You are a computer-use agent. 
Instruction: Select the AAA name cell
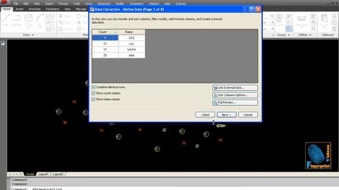[132, 55]
